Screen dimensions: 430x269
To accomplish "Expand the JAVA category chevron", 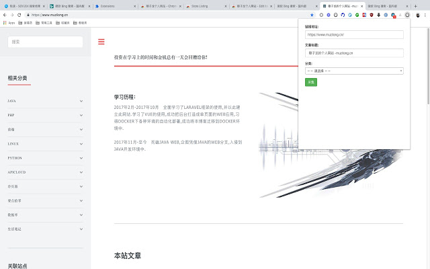I will click(x=81, y=101).
